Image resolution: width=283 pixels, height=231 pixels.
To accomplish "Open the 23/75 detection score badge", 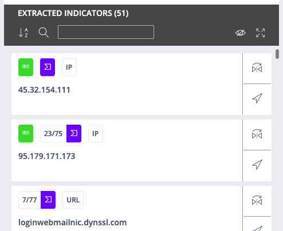I will pos(61,133).
